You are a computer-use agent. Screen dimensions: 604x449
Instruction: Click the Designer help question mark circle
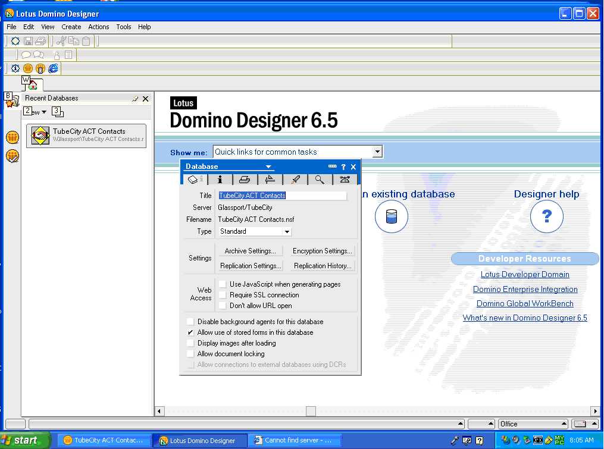547,216
